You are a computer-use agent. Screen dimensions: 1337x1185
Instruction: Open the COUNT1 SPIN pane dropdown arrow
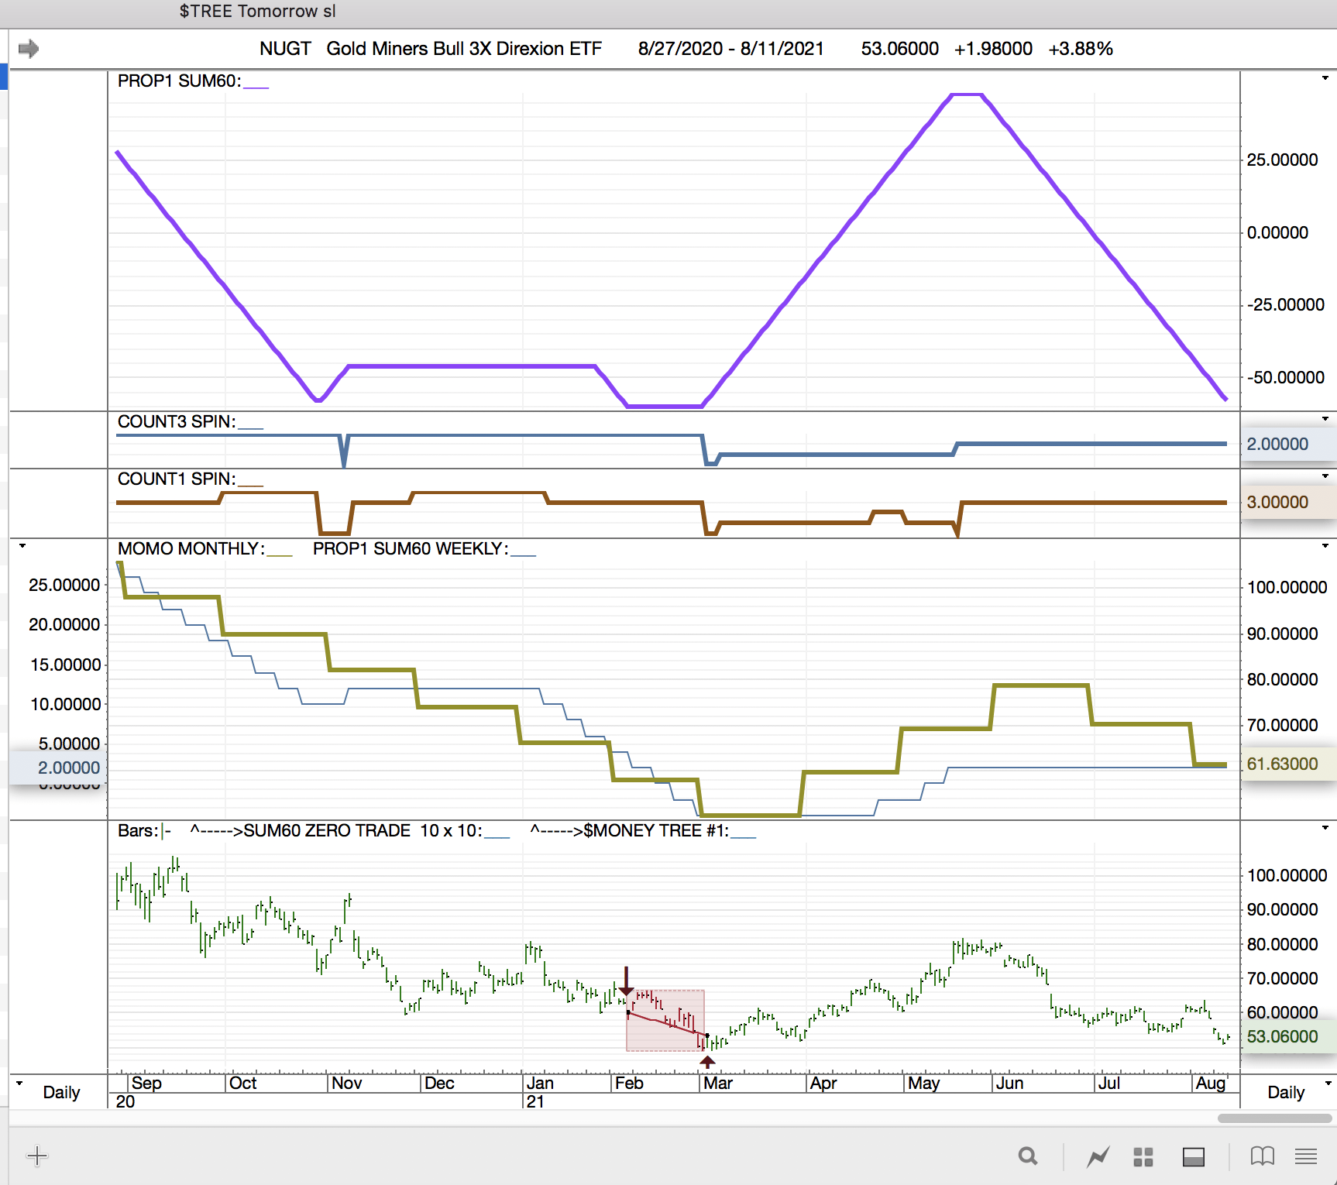tap(1325, 476)
